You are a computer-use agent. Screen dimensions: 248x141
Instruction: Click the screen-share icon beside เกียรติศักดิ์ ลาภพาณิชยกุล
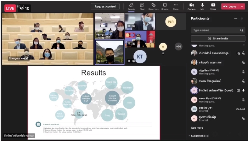click(238, 53)
